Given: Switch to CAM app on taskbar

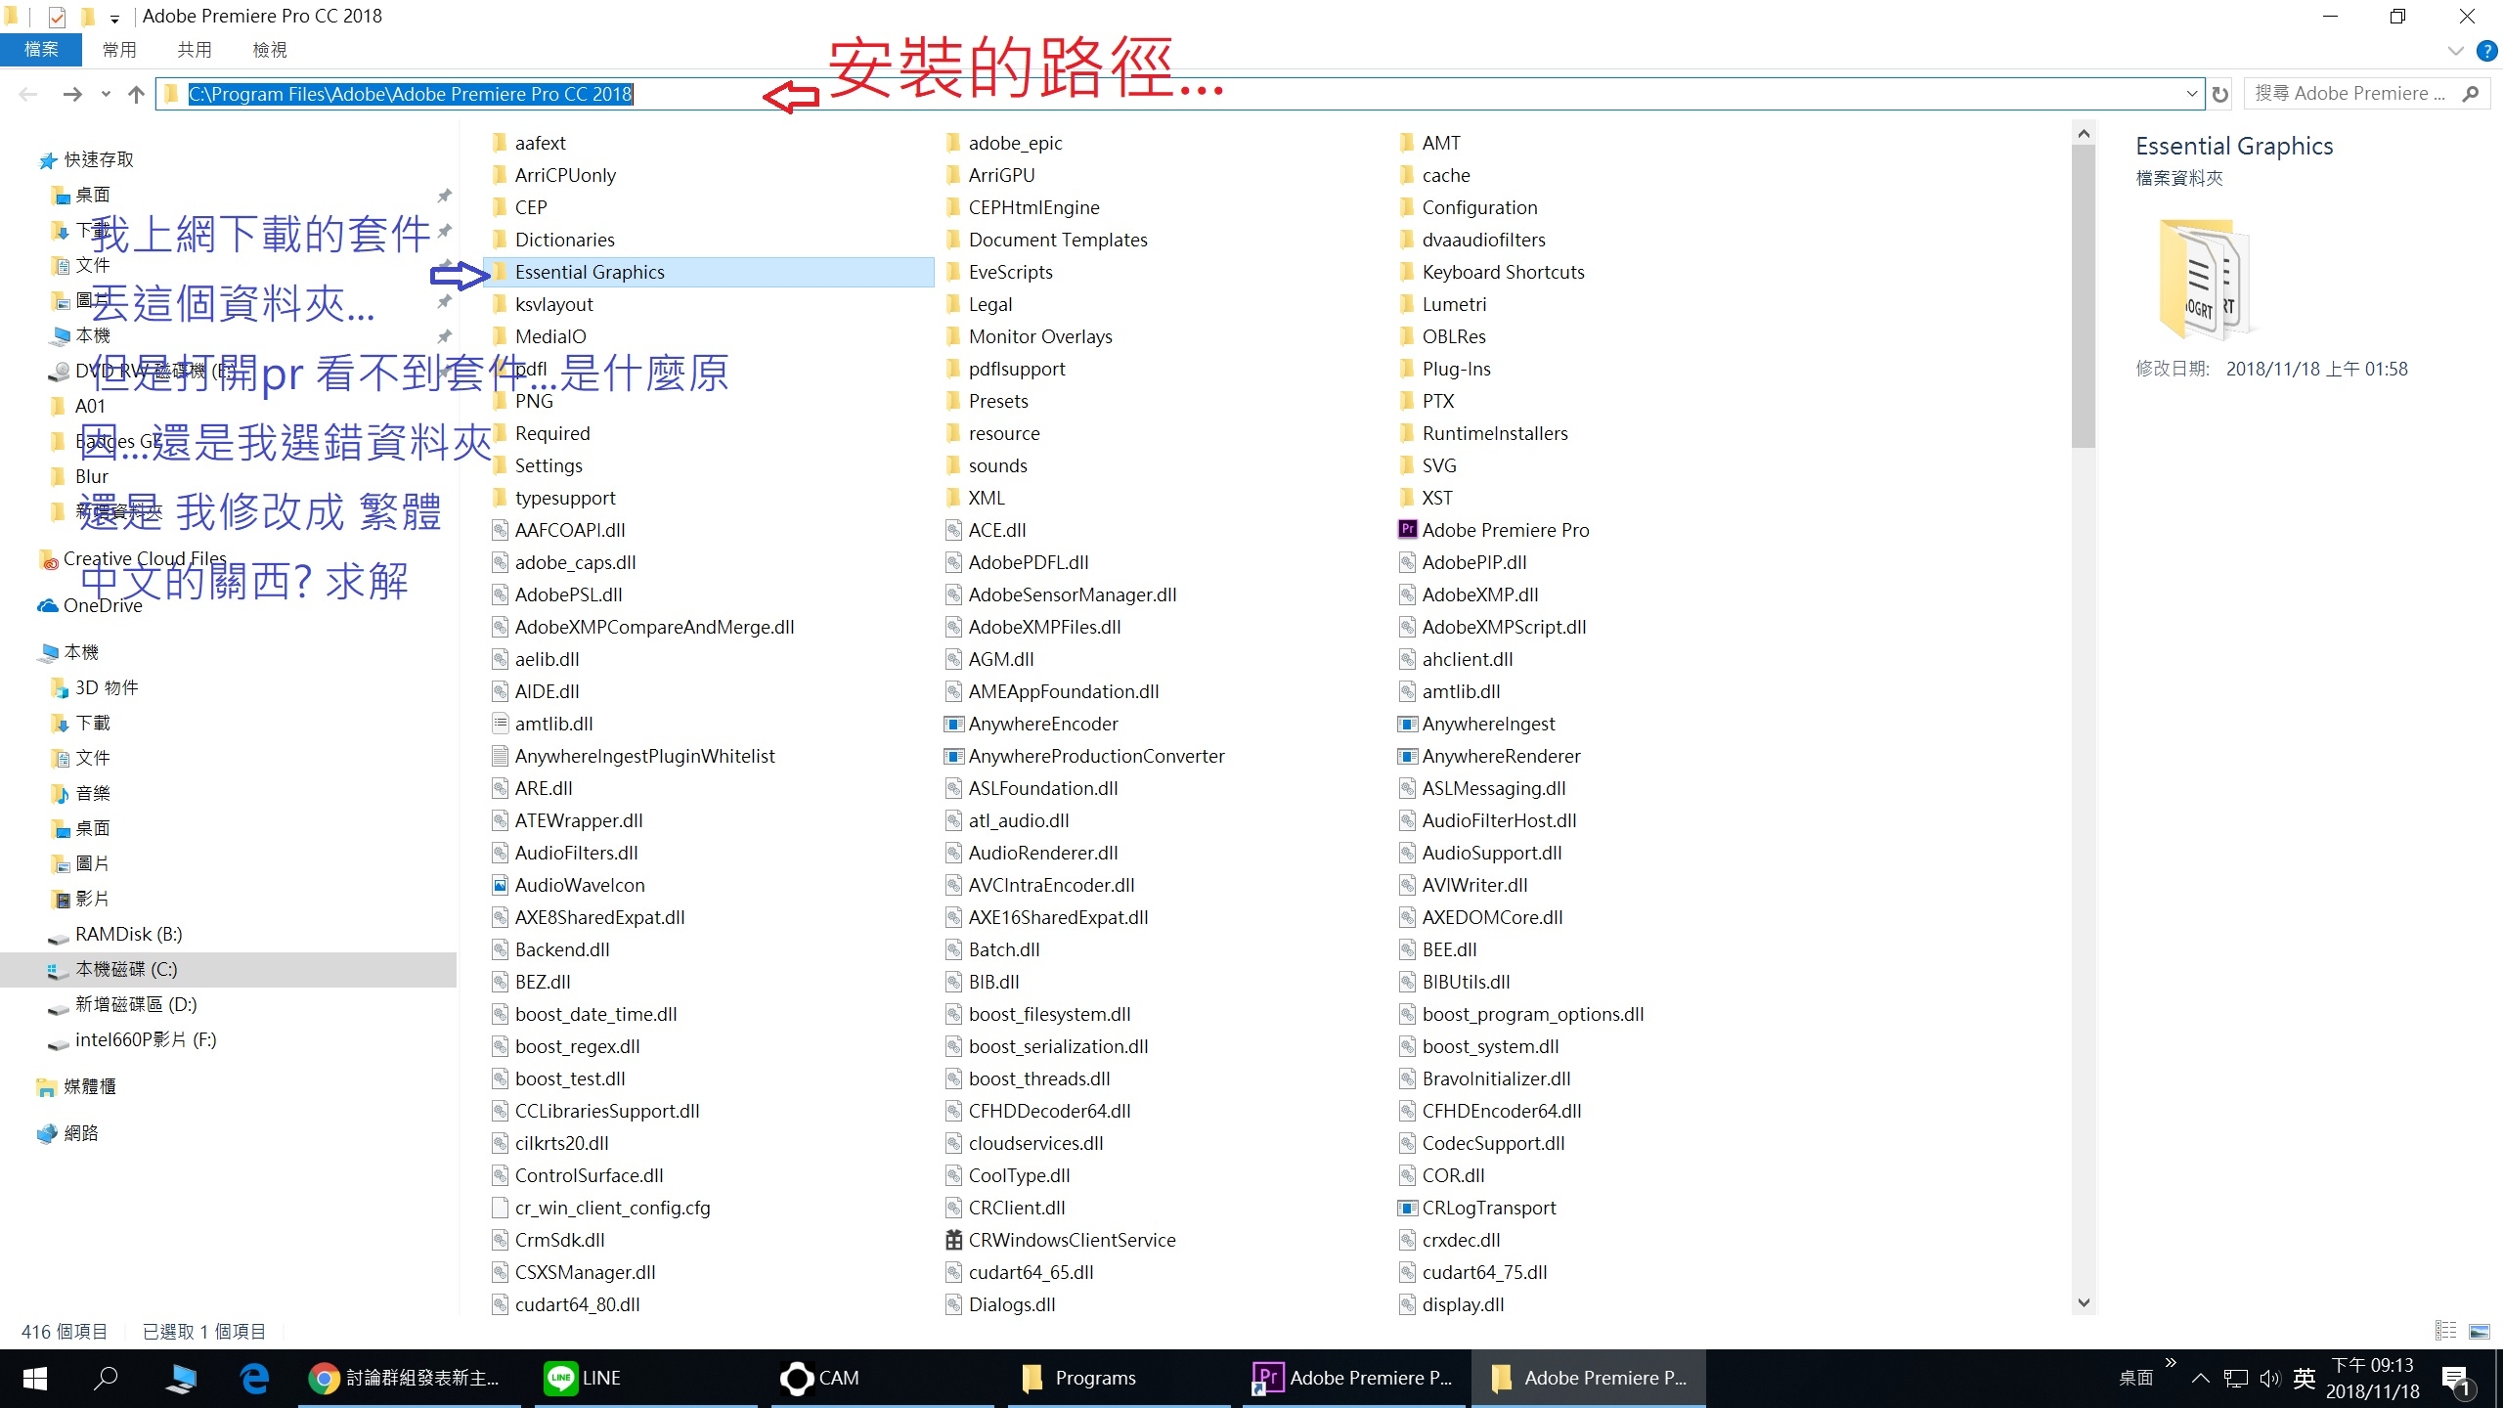Looking at the screenshot, I should point(880,1378).
